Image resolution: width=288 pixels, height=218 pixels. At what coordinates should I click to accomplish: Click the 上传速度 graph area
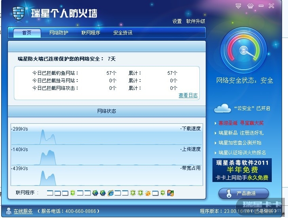107,155
